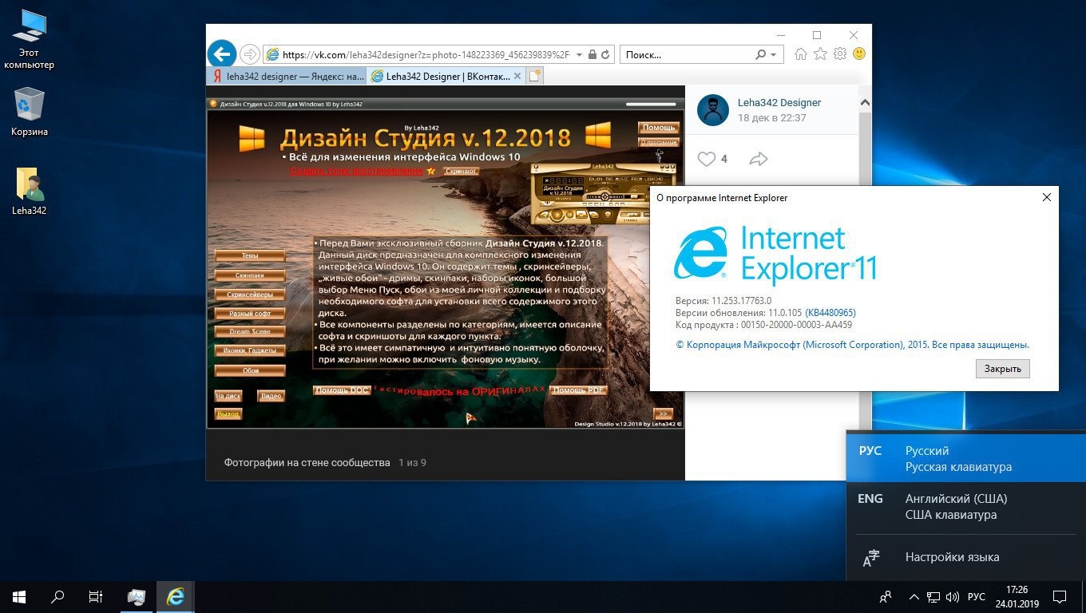Open the KB4480965 update link

tap(830, 313)
